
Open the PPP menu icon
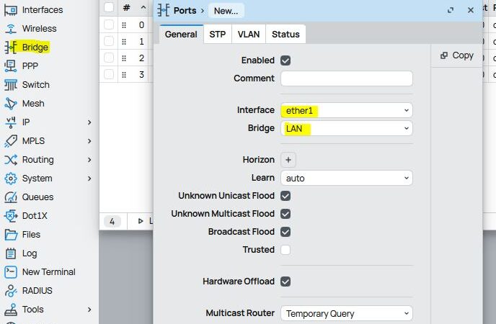tap(11, 66)
